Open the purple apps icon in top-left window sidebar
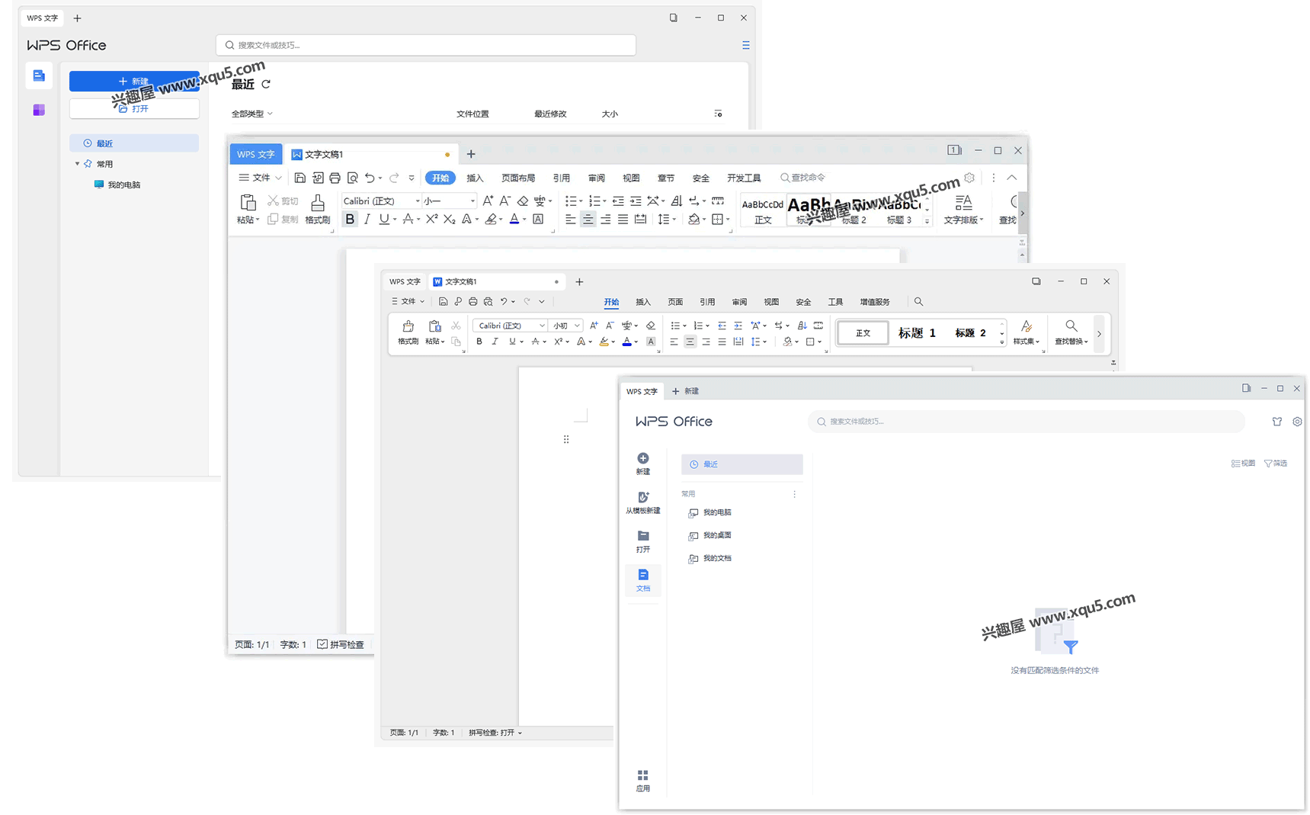This screenshot has height=815, width=1310. pos(39,110)
